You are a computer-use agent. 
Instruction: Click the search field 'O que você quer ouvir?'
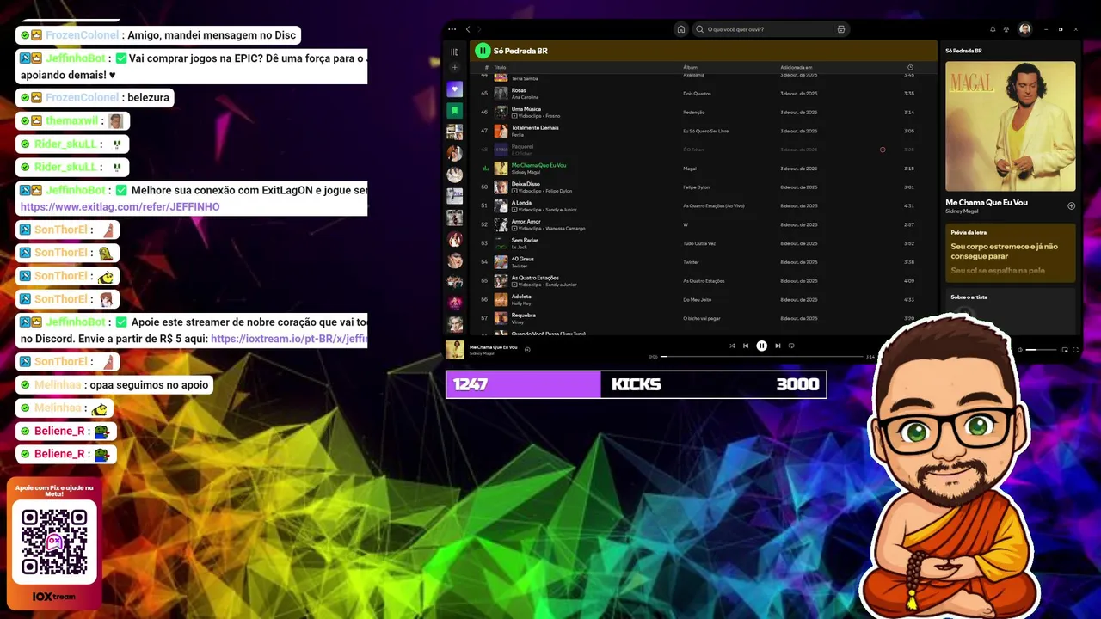pos(770,29)
